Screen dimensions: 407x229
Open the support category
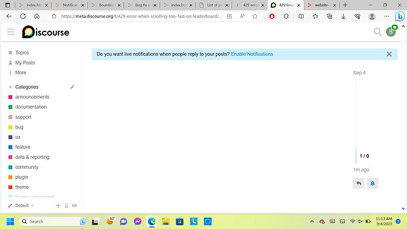tap(23, 117)
